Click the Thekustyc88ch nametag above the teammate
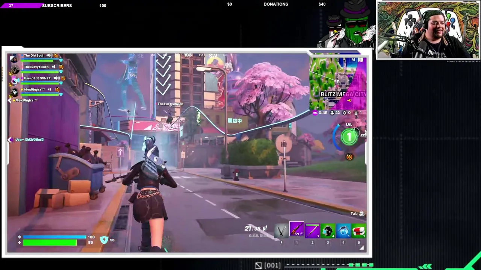This screenshot has width=481, height=270. point(171,104)
